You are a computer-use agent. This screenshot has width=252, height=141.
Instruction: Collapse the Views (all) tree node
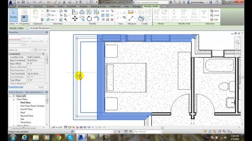pos(10,96)
